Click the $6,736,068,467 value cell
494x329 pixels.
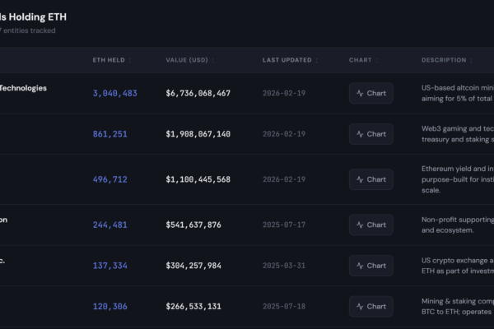(198, 94)
